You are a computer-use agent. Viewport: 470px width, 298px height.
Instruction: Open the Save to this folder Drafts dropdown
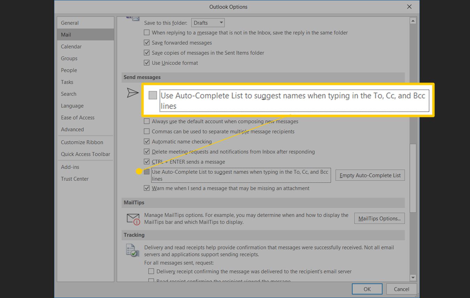[208, 23]
